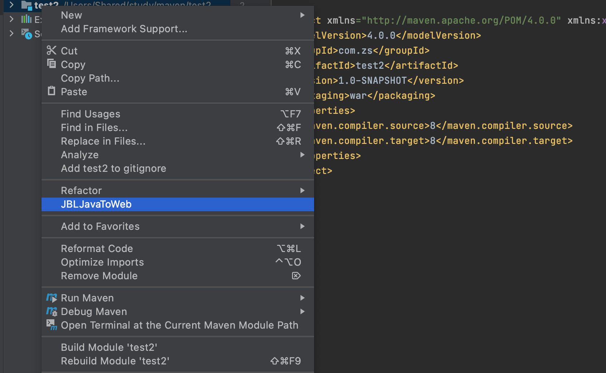The width and height of the screenshot is (606, 373).
Task: Click the Maven terminal icon
Action: pos(52,325)
